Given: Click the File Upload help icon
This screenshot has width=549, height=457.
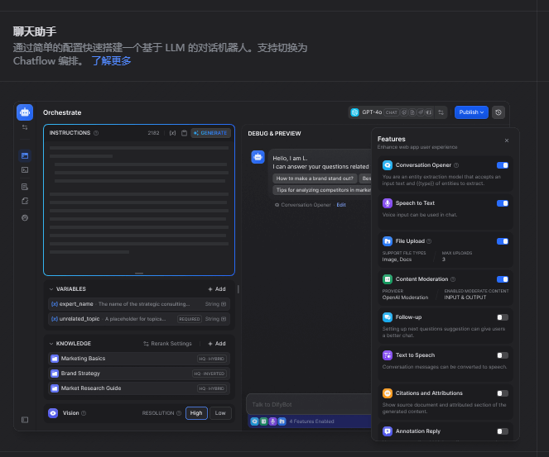Looking at the screenshot, I should coord(429,241).
